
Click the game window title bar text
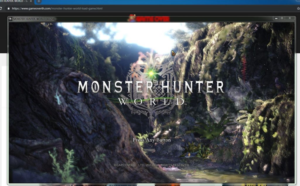click(x=34, y=19)
